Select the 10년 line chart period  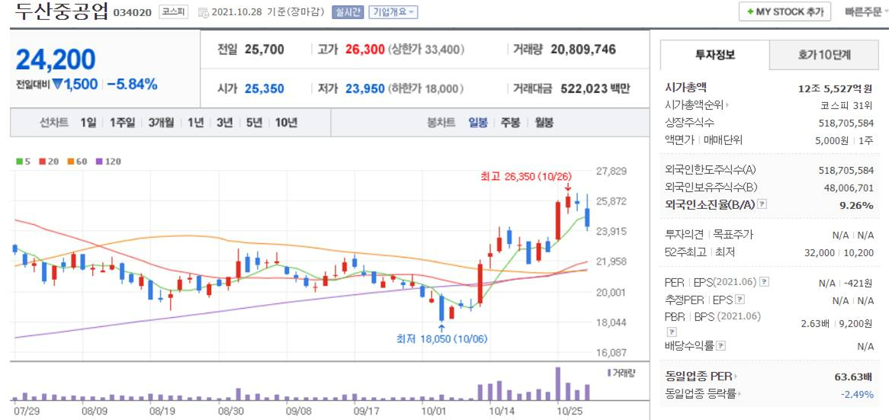click(x=287, y=123)
